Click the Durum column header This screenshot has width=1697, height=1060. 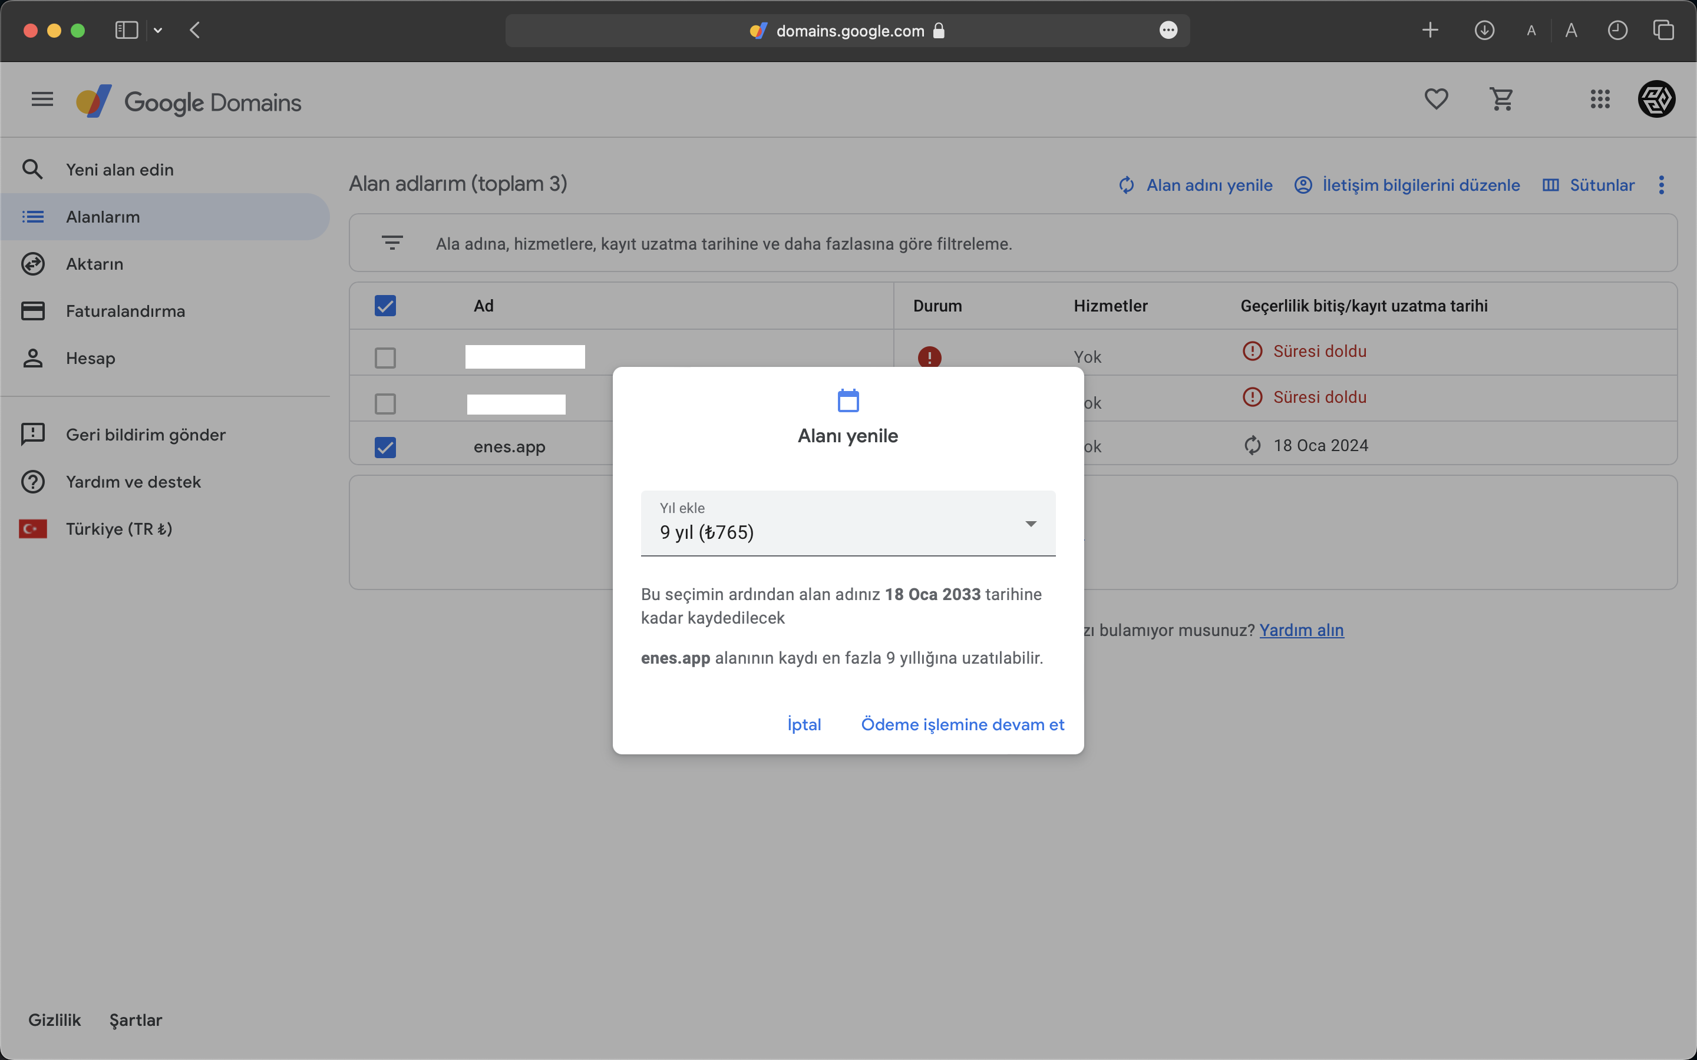tap(937, 306)
